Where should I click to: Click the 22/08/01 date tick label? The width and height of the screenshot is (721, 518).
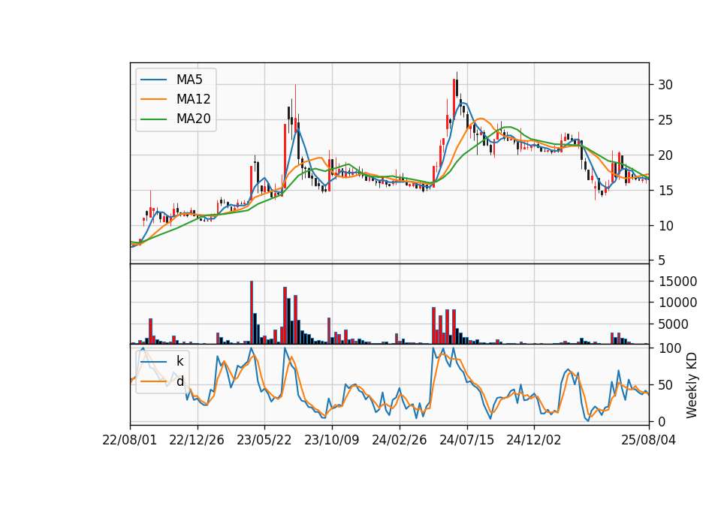click(x=130, y=440)
